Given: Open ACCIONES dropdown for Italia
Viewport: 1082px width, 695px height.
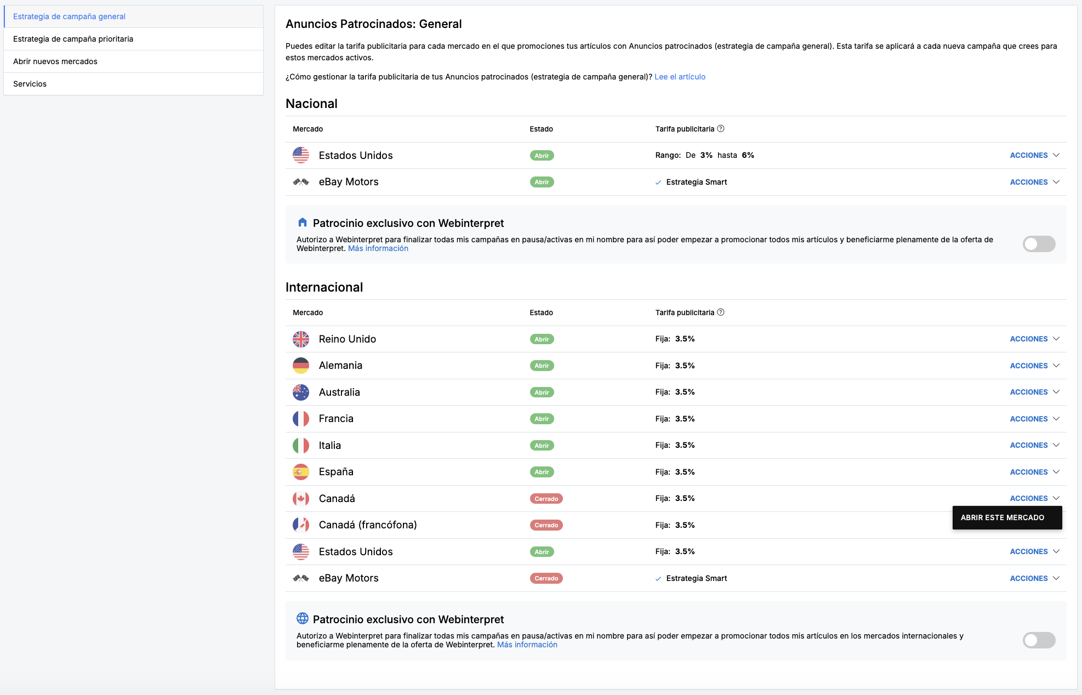Looking at the screenshot, I should click(x=1034, y=445).
